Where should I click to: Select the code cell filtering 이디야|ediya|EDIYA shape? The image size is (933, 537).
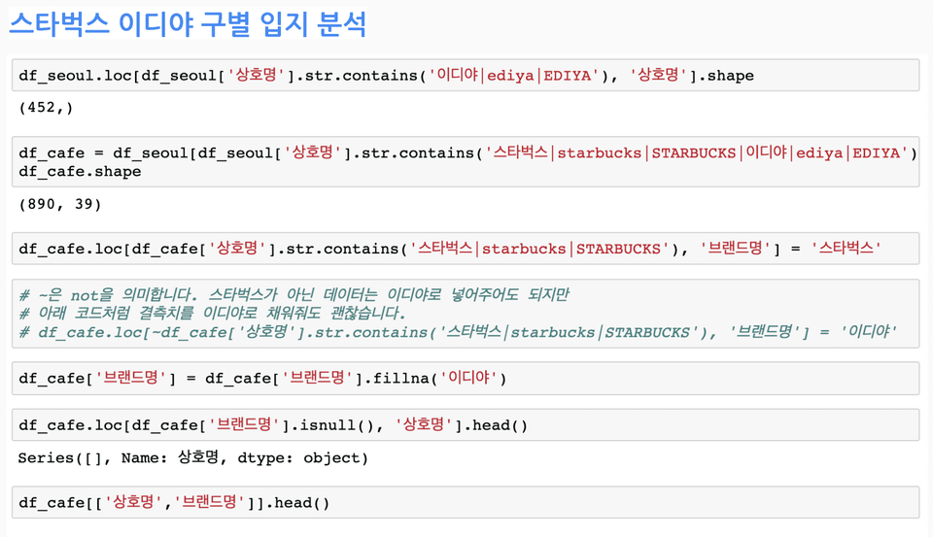[x=466, y=75]
